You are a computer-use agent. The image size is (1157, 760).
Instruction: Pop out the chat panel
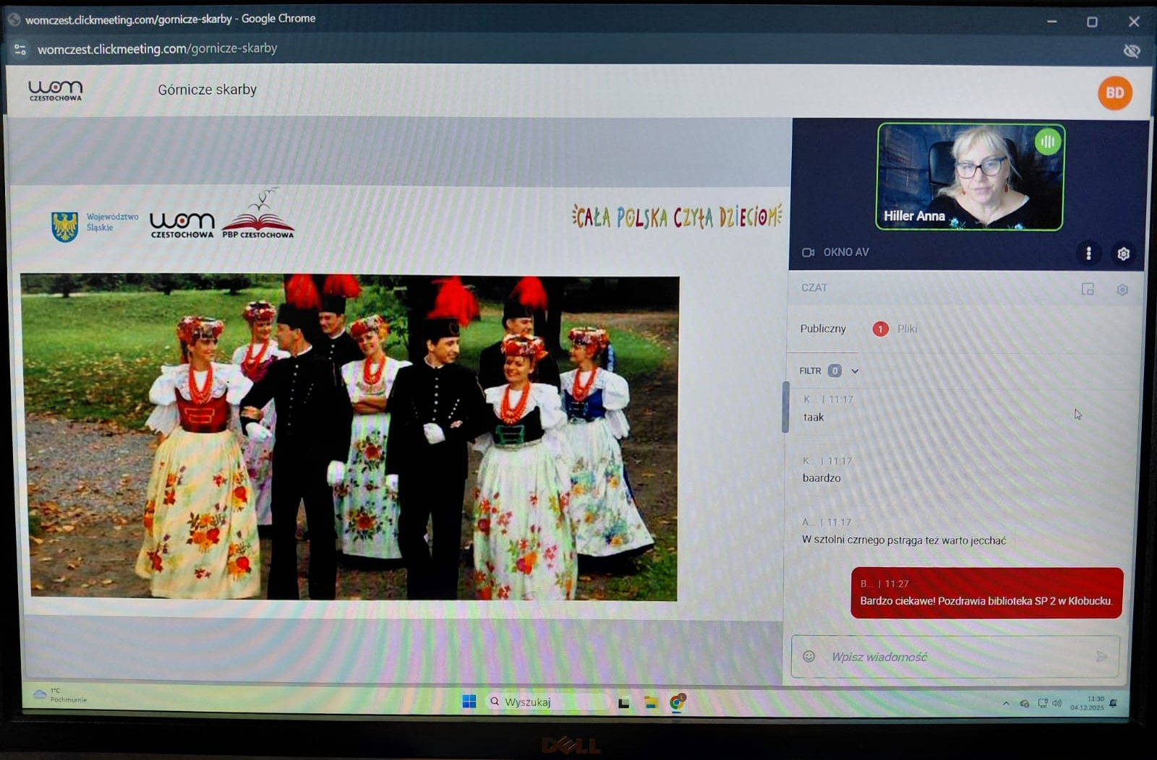click(1088, 289)
